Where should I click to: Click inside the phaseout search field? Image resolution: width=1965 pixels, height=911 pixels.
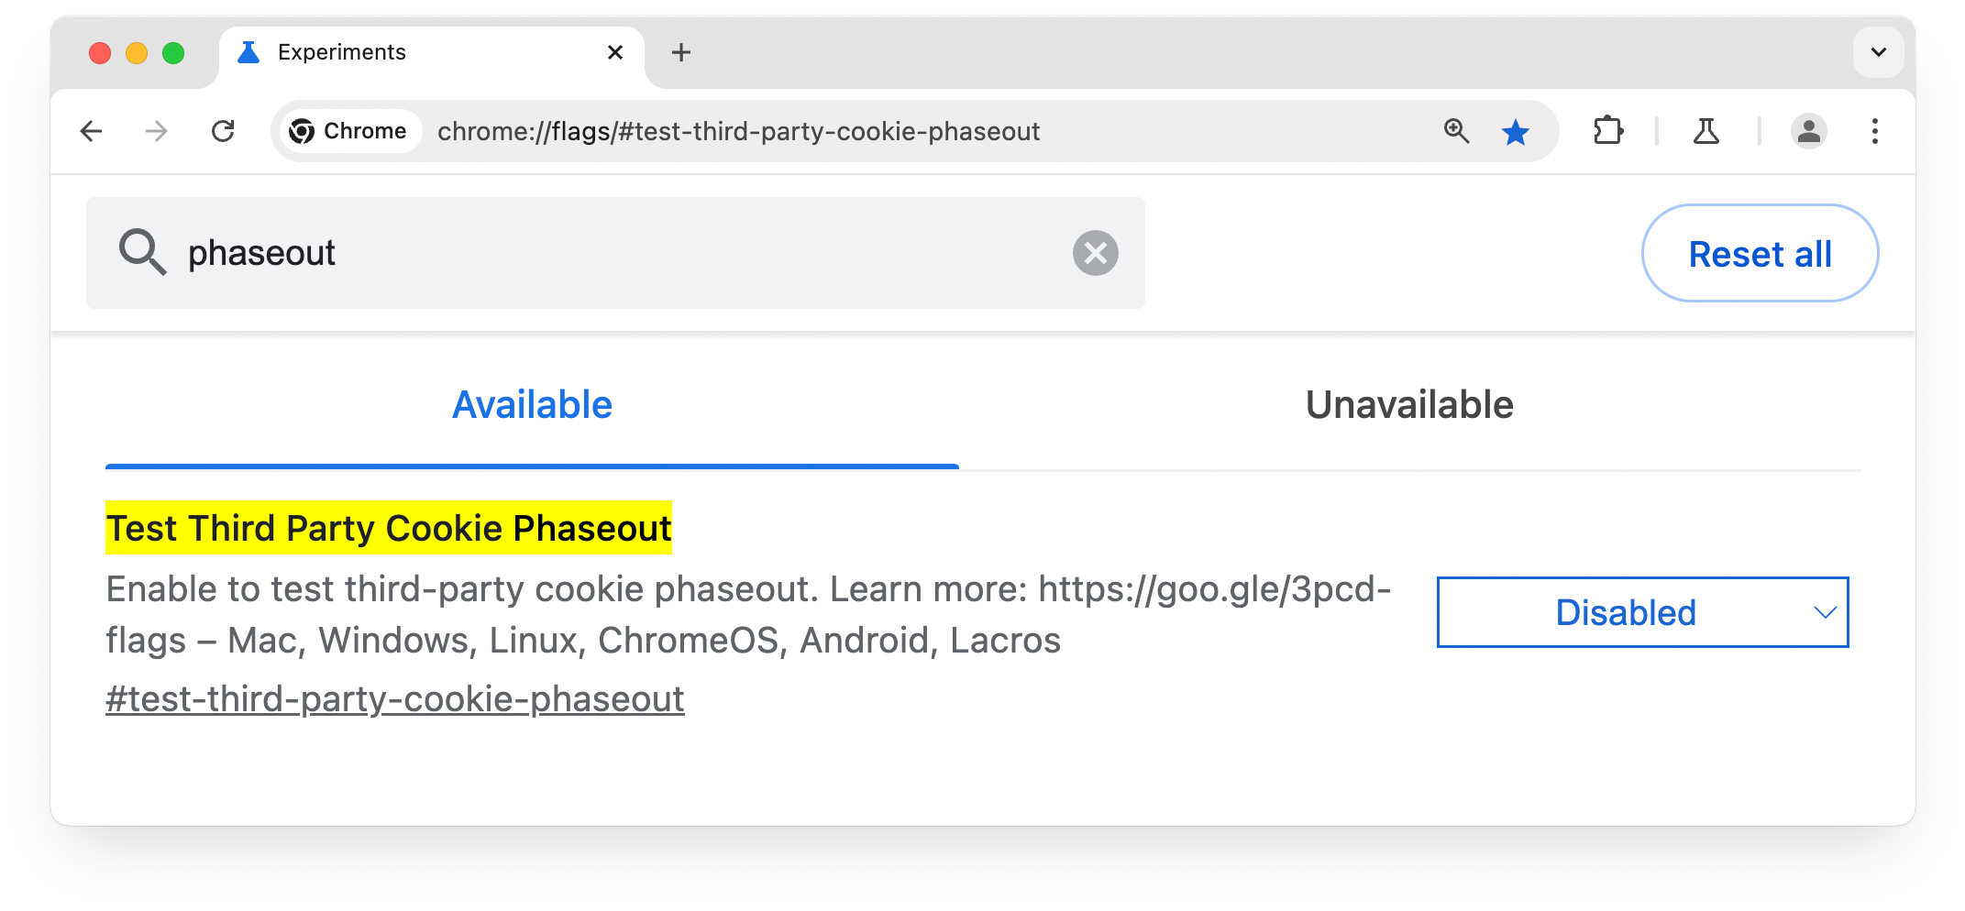[x=550, y=253]
